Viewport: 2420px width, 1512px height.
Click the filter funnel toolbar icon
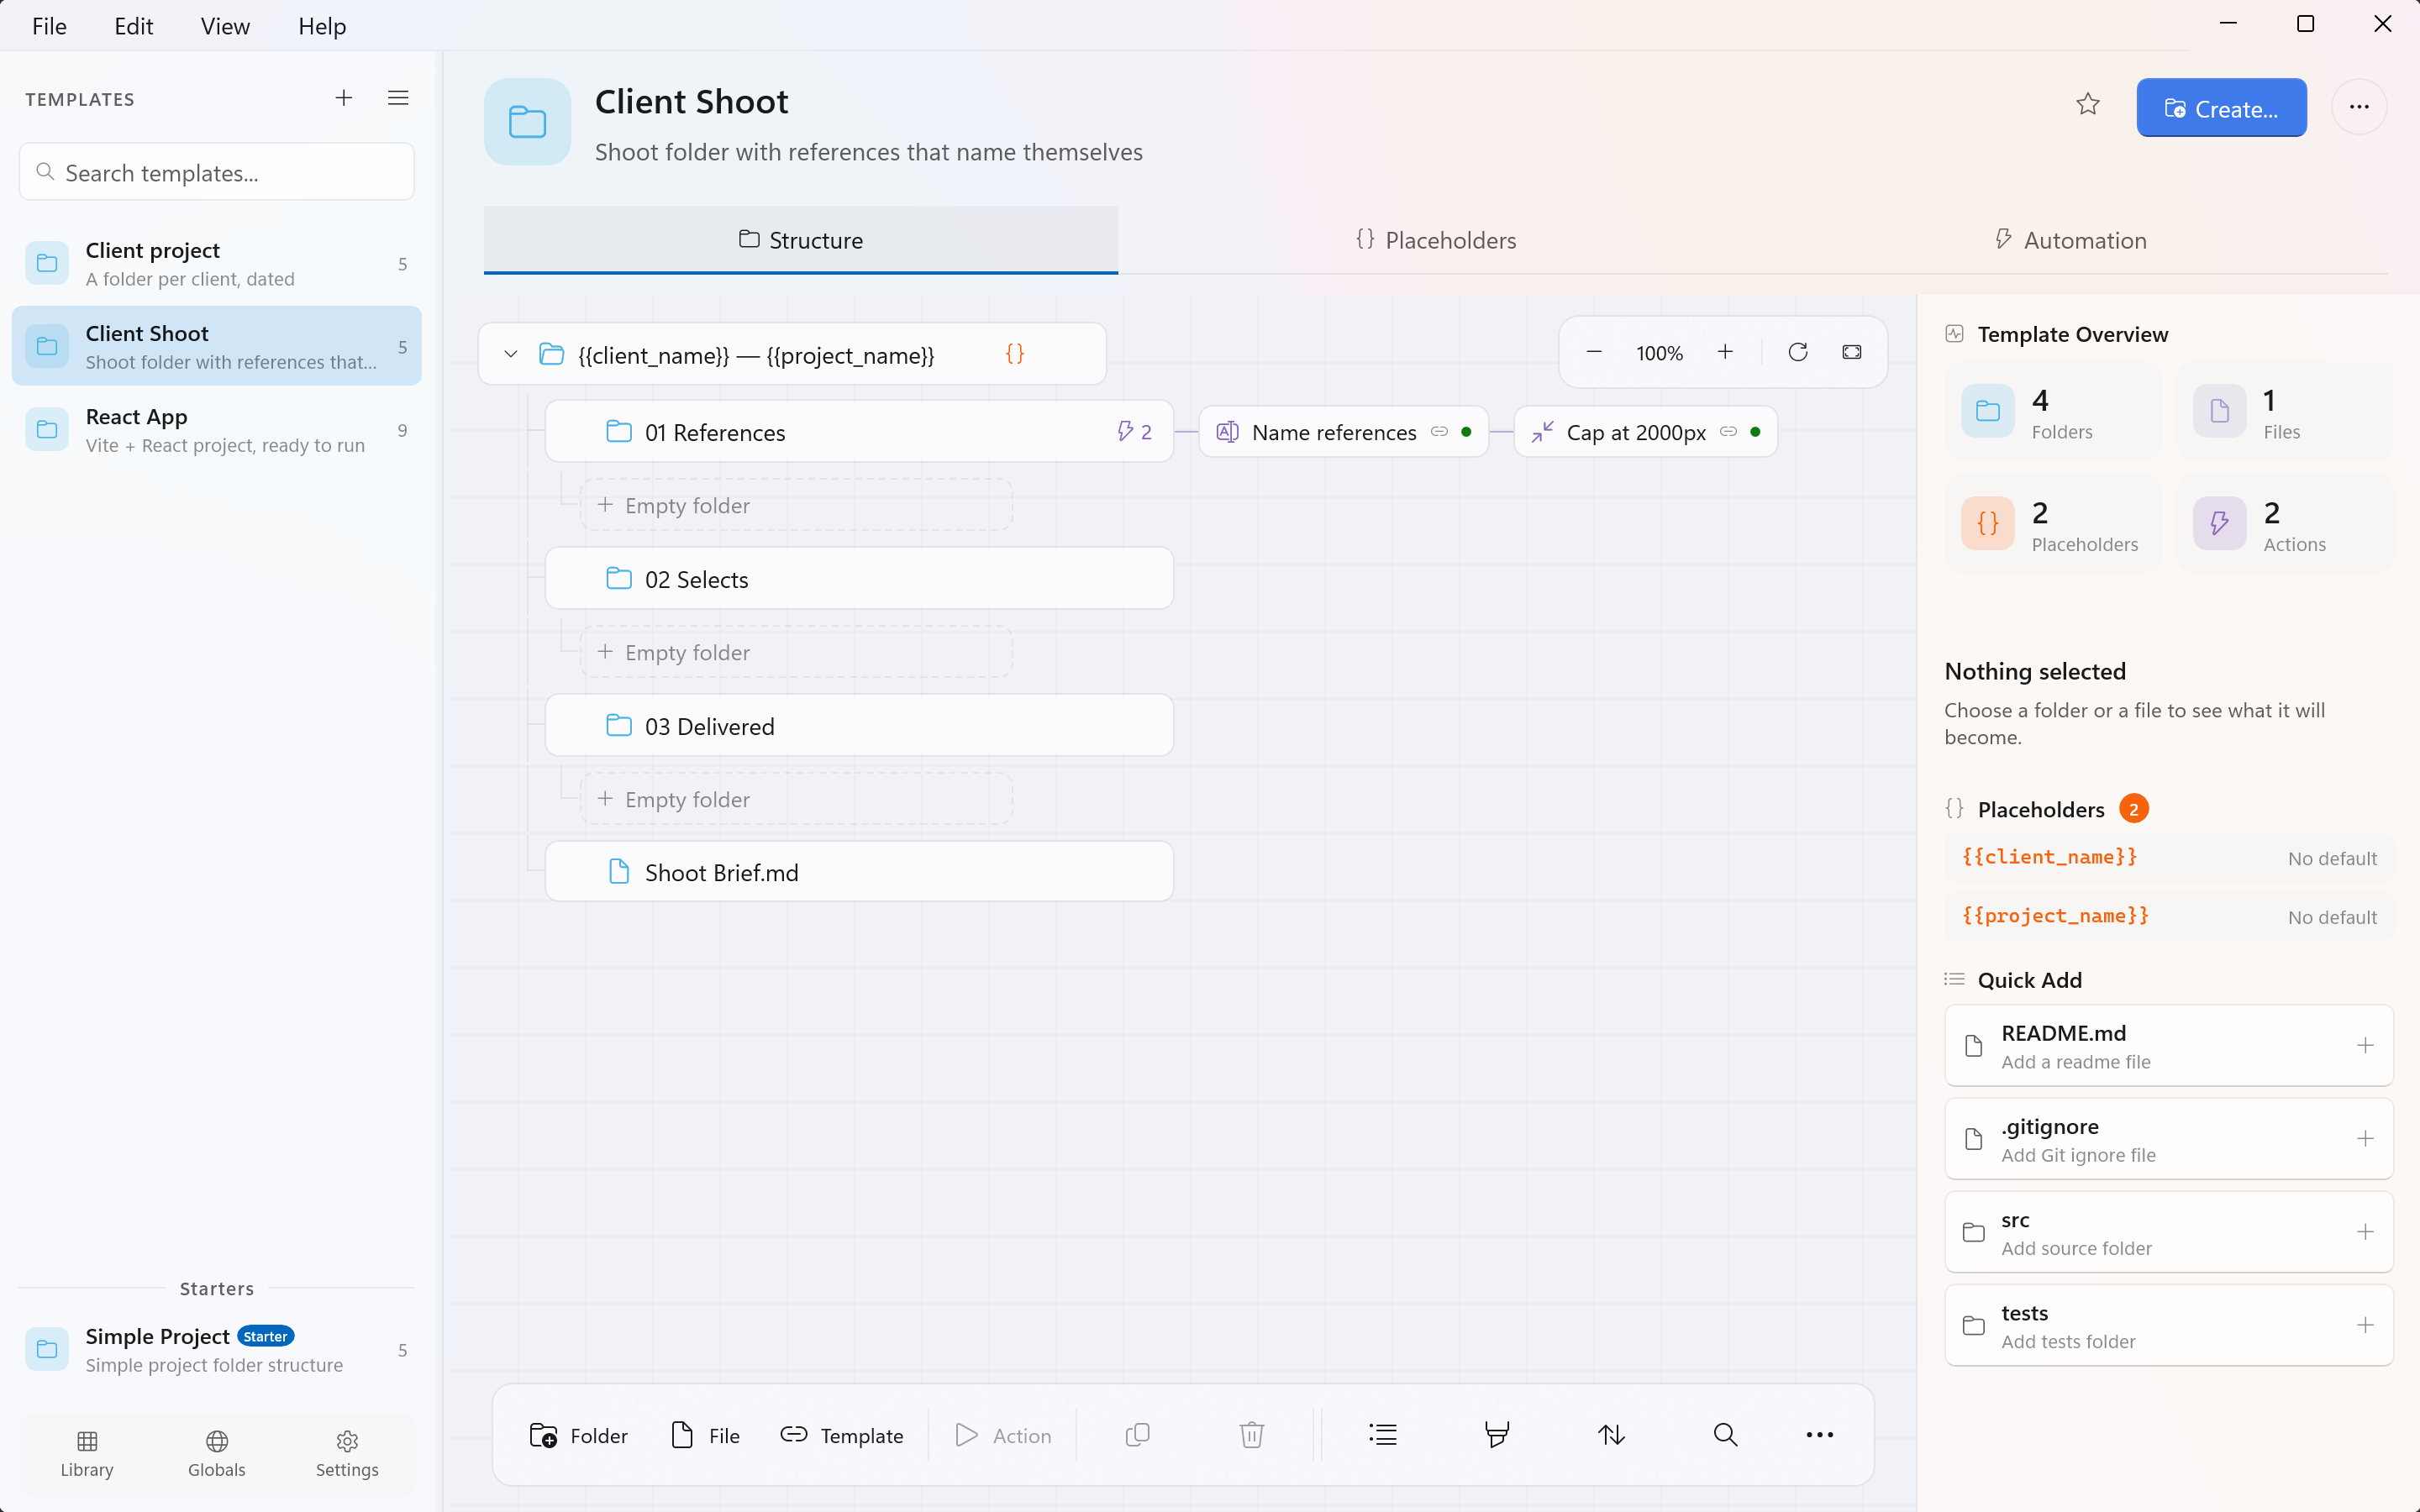pos(1496,1435)
